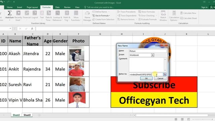The image size is (215, 121).
Task: Open the Watch Window
Action: pyautogui.click(x=163, y=16)
